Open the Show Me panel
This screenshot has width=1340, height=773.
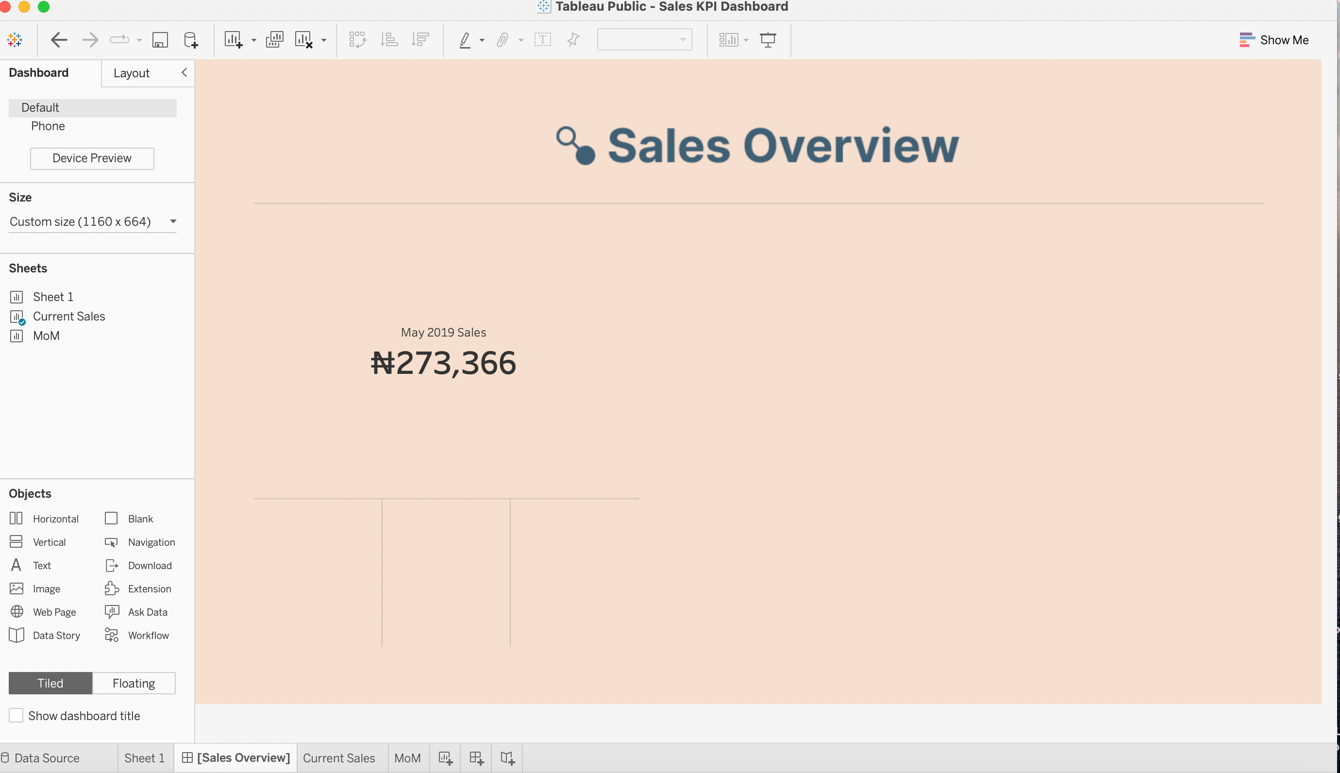(x=1273, y=40)
